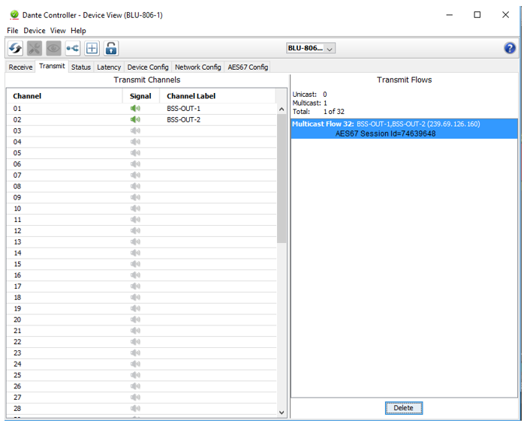Click signal speaker icon for channel 08
The height and width of the screenshot is (426, 524).
point(135,186)
